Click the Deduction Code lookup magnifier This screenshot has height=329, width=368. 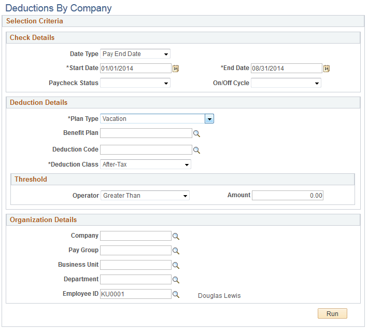coord(196,150)
